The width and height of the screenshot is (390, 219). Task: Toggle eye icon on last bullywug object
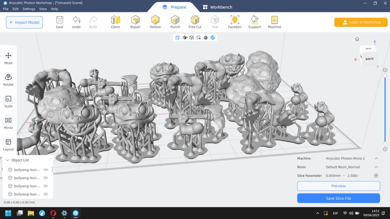coord(46,194)
